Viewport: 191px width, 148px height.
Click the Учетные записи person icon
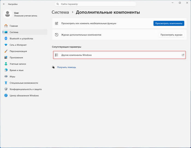(x=6, y=64)
